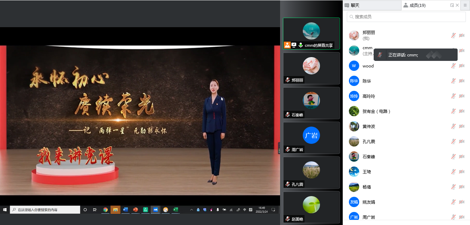The width and height of the screenshot is (470, 225).
Task: Open Chrome from the shared taskbar
Action: 105,210
